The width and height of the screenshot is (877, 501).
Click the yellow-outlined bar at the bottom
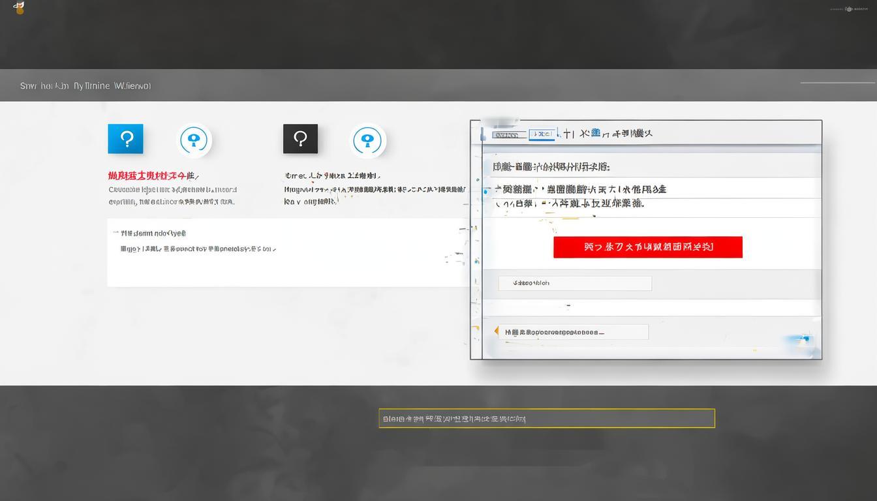coord(546,418)
